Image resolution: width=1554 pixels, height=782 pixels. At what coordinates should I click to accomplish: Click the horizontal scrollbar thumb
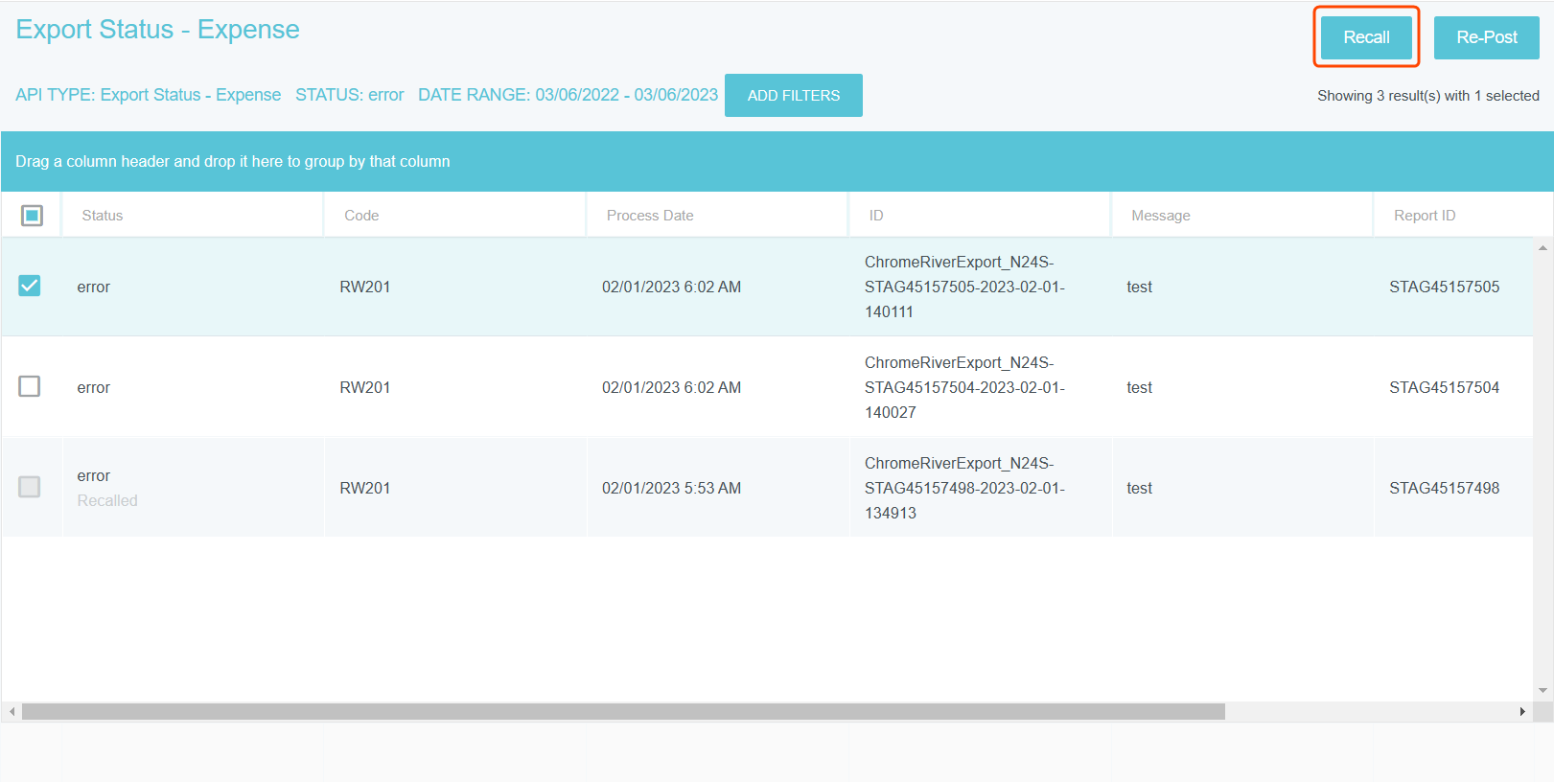pyautogui.click(x=623, y=712)
